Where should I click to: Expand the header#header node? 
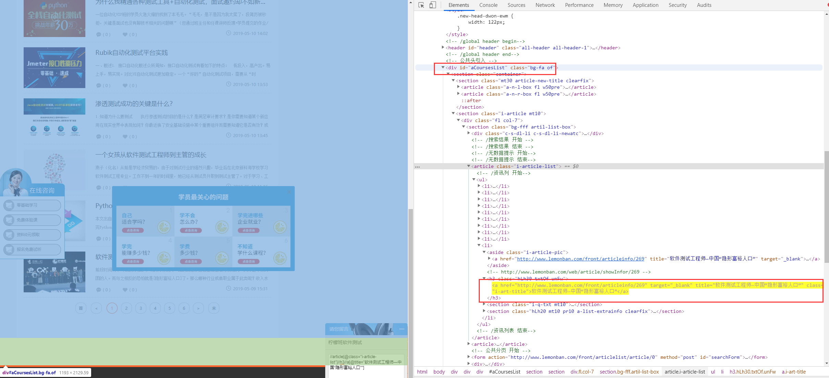click(x=443, y=48)
